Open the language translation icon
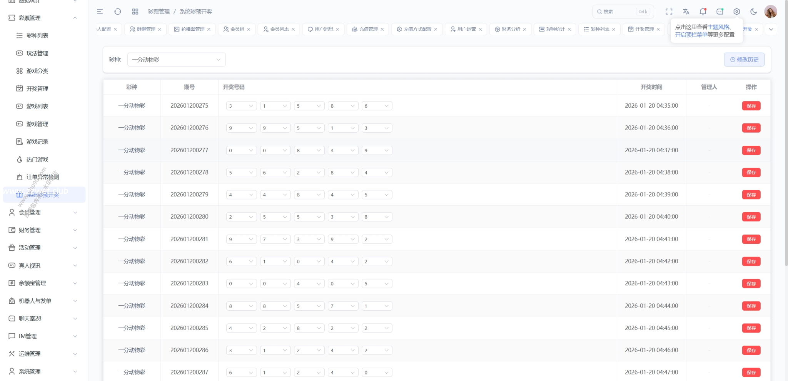This screenshot has height=381, width=788. [686, 12]
